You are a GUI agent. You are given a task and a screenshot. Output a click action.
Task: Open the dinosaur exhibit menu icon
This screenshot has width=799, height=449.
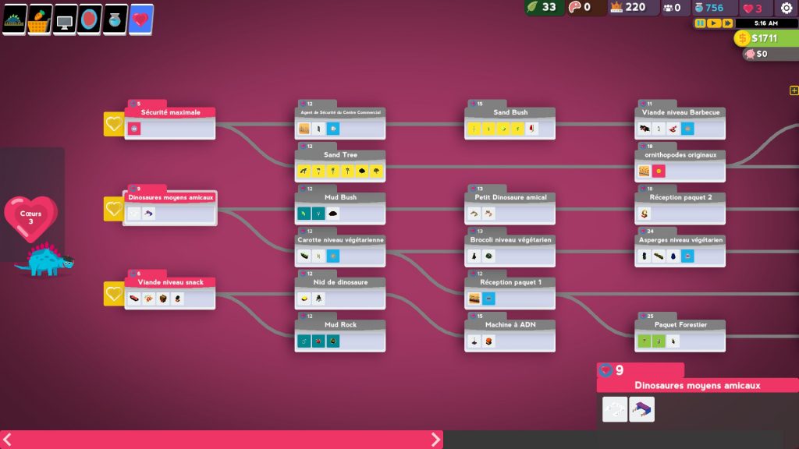[15, 19]
